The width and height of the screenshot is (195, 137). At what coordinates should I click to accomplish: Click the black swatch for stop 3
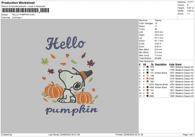(x=148, y=73)
